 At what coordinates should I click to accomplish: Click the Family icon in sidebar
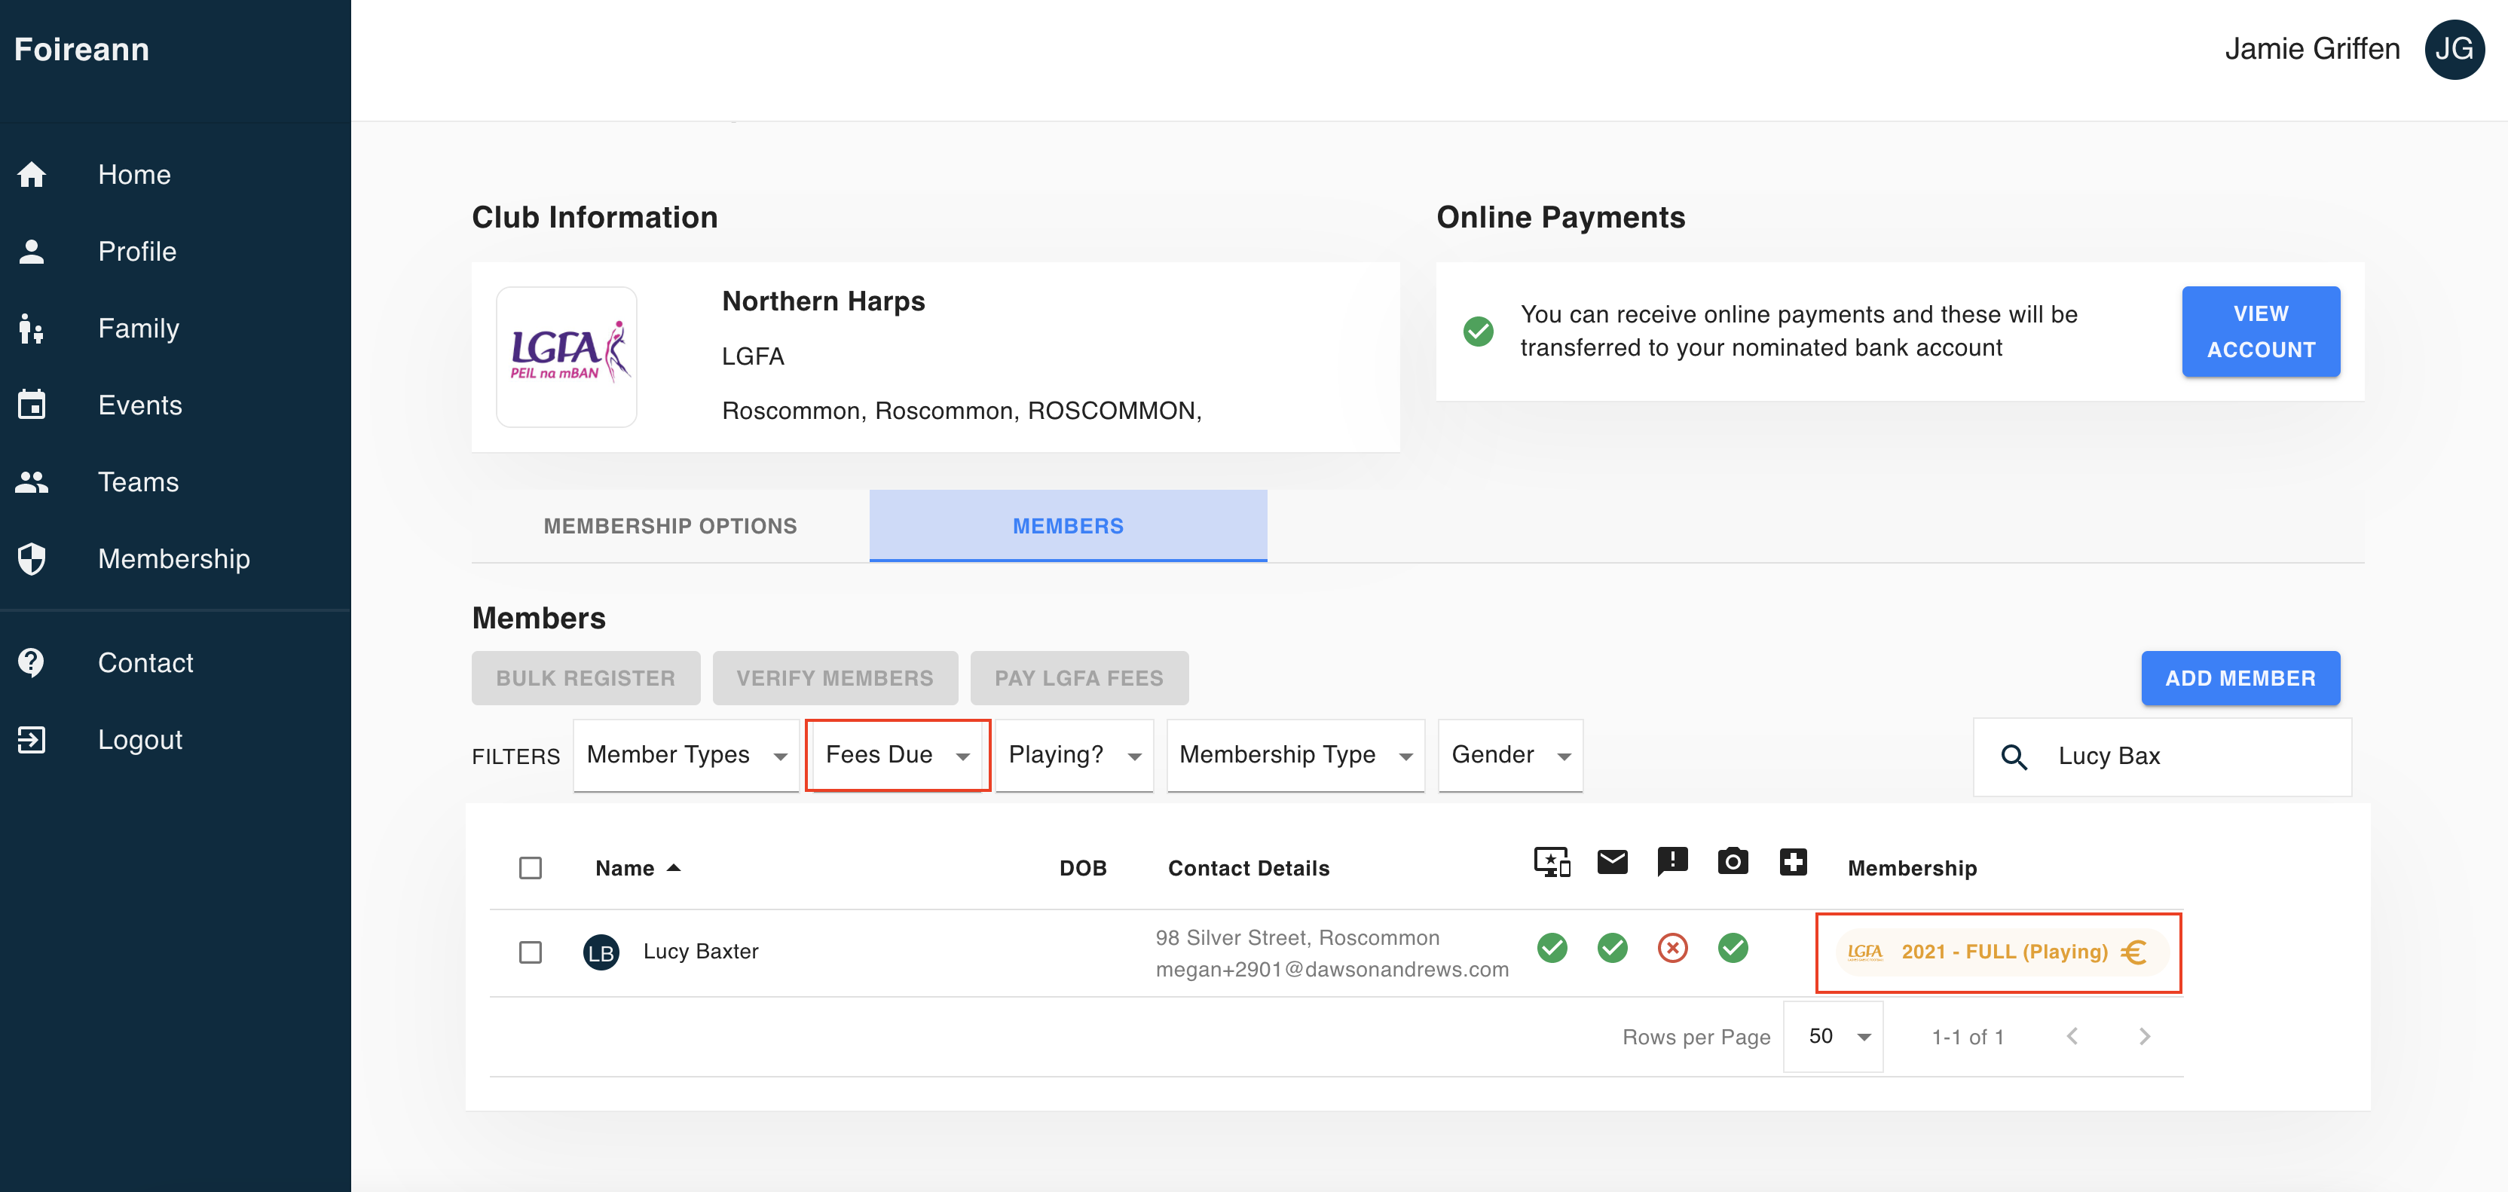32,328
